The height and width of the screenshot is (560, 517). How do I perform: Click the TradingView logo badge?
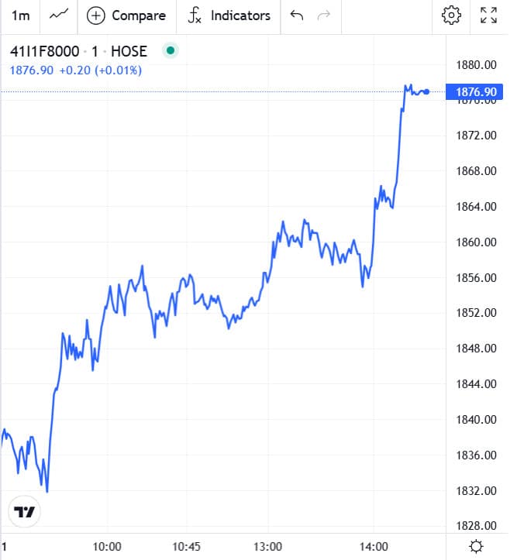tap(24, 512)
